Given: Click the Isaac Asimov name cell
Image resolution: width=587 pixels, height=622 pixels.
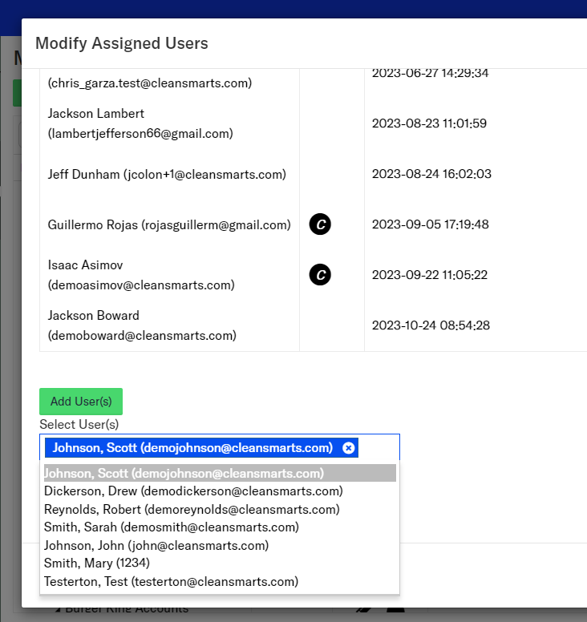Looking at the screenshot, I should 141,275.
